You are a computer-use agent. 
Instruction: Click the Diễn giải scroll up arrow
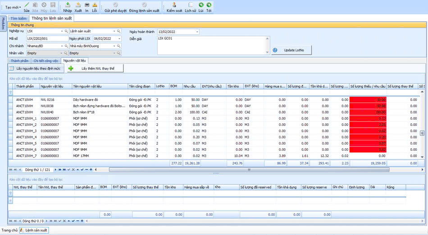pyautogui.click(x=268, y=38)
